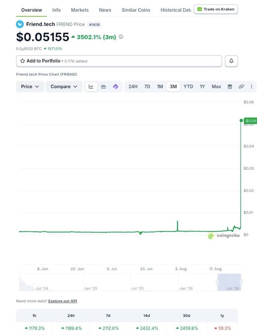The height and width of the screenshot is (335, 257).
Task: Select the 7D time range
Action: (147, 87)
